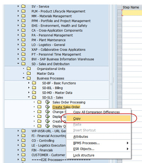Select SD-BF - Basic Functions entry
Screen dimensions: 142x163
(x=59, y=83)
